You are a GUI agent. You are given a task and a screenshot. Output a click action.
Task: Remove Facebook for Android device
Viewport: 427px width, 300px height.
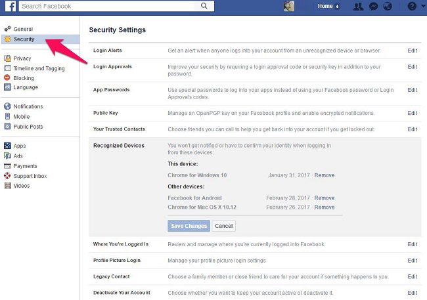[x=325, y=198]
